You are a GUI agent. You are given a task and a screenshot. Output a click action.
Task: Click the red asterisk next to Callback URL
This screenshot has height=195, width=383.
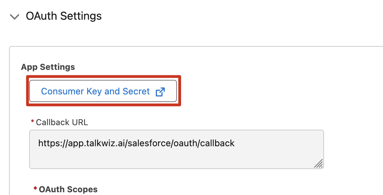32,121
